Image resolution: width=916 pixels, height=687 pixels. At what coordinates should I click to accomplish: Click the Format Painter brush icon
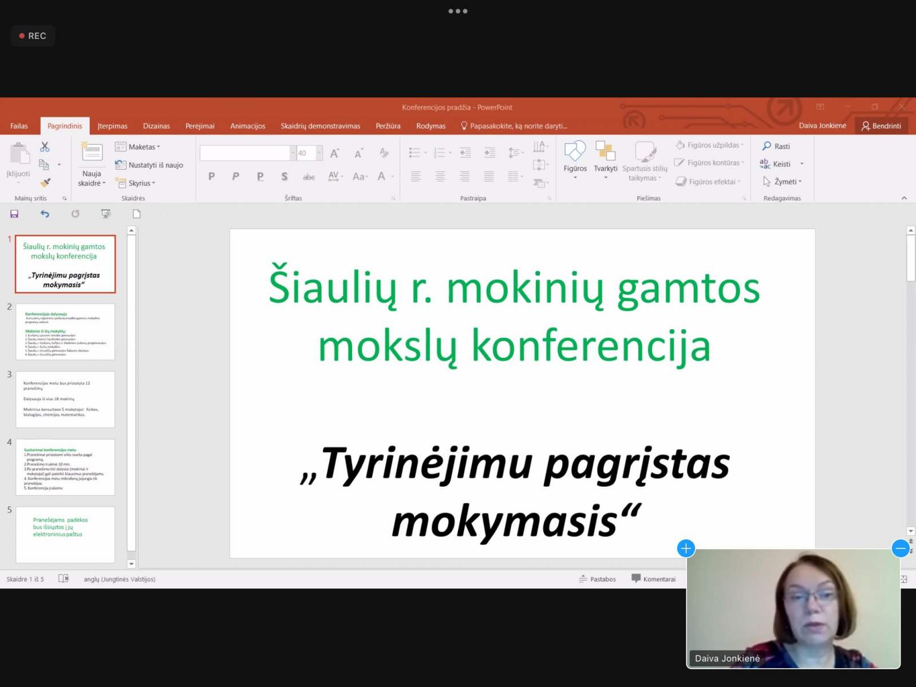coord(45,183)
